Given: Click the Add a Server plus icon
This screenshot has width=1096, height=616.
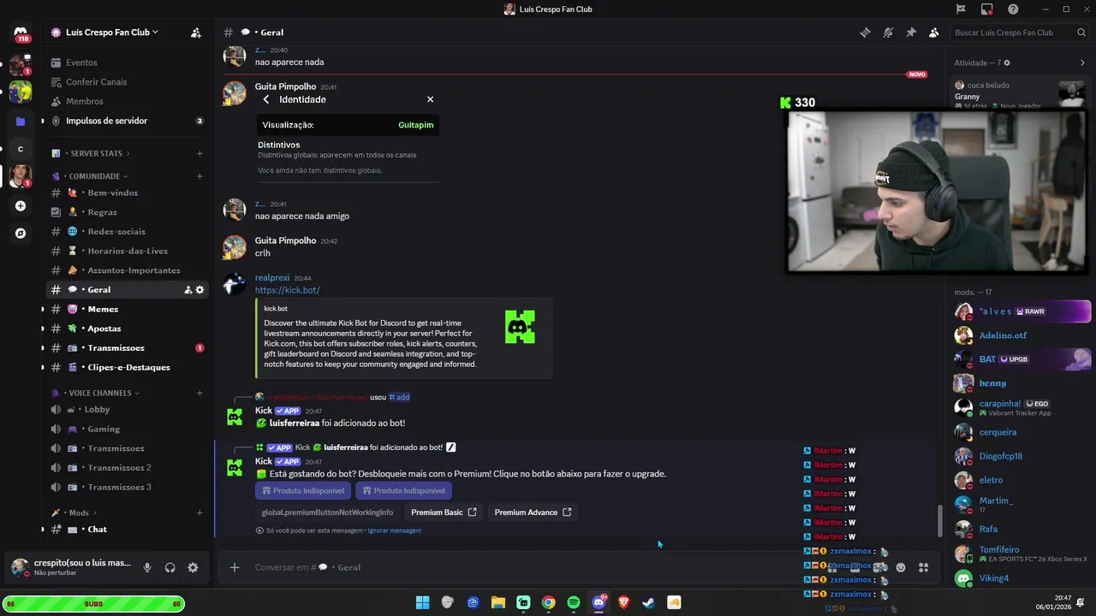Looking at the screenshot, I should [21, 205].
